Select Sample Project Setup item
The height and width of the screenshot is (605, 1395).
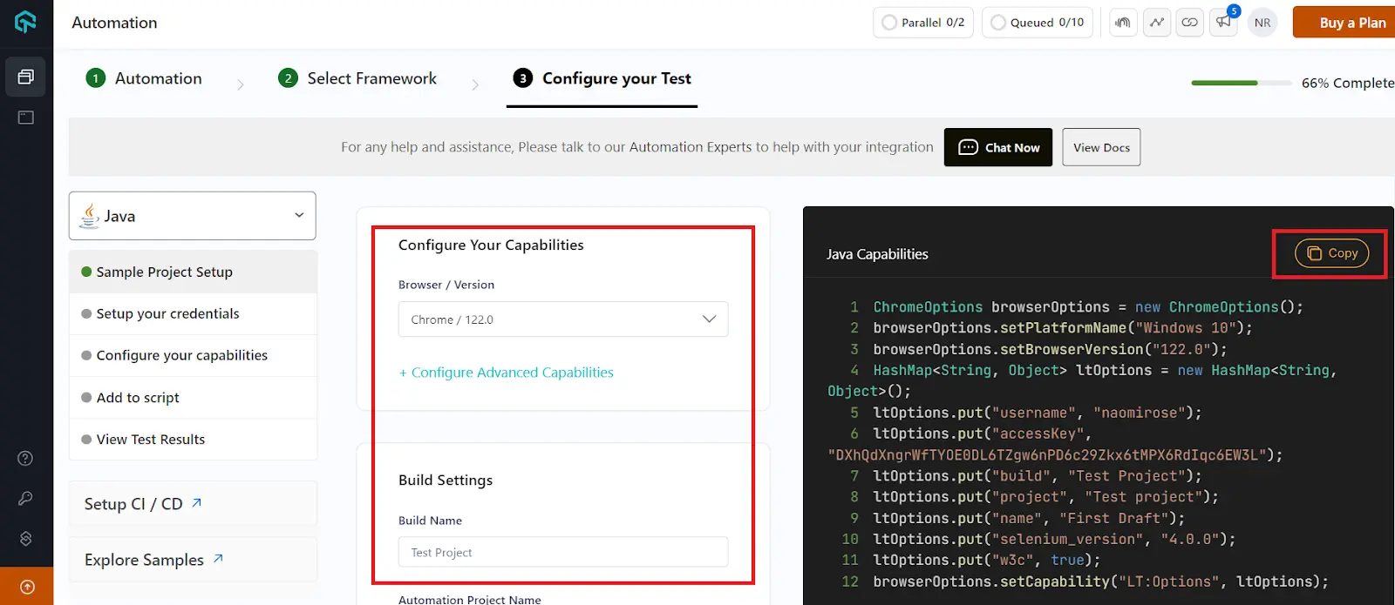click(193, 272)
